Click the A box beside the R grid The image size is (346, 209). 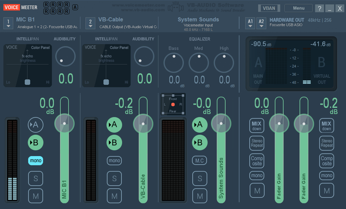tap(75, 7)
